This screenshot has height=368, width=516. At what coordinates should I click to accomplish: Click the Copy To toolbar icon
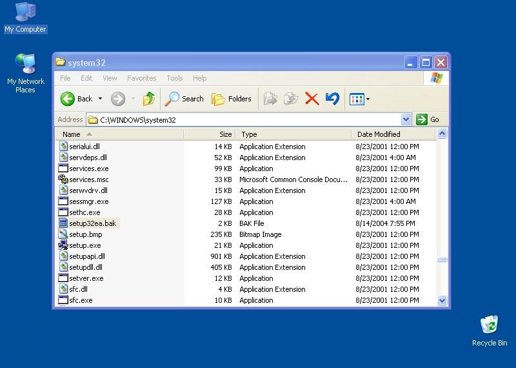pyautogui.click(x=291, y=99)
